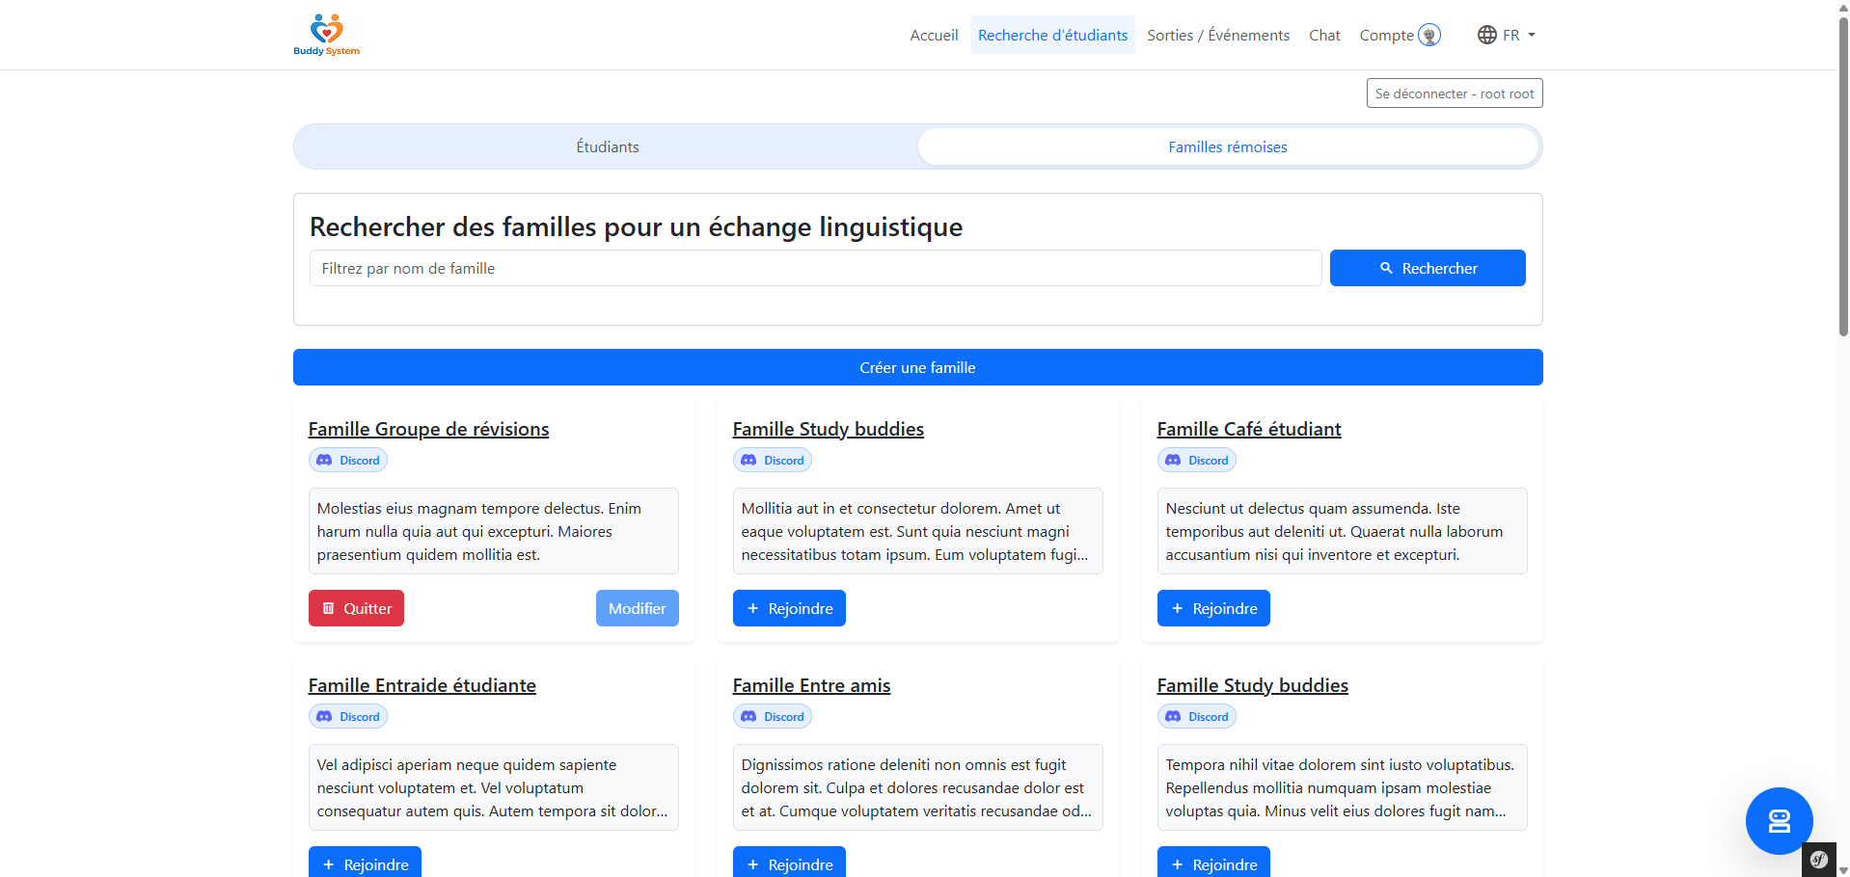Quit the Famille Groupe de révisions
Screen dimensions: 1850x877
[x=356, y=608]
